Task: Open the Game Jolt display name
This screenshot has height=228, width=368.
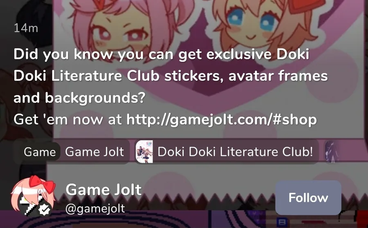Action: pos(103,190)
